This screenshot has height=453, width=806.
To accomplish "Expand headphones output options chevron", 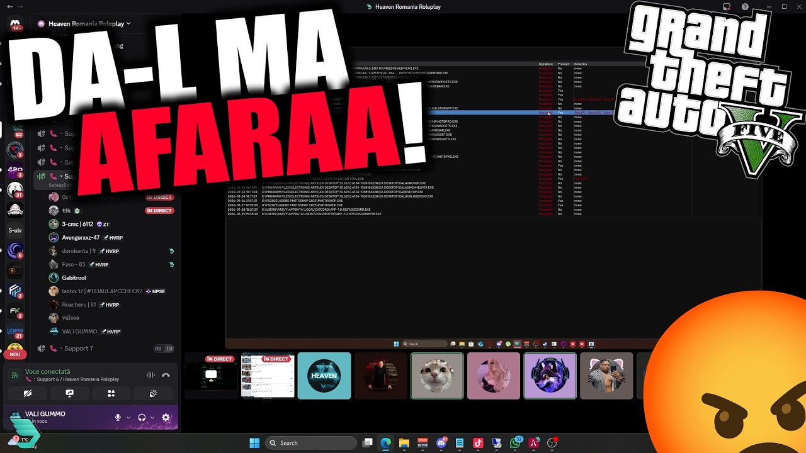I will tap(152, 417).
